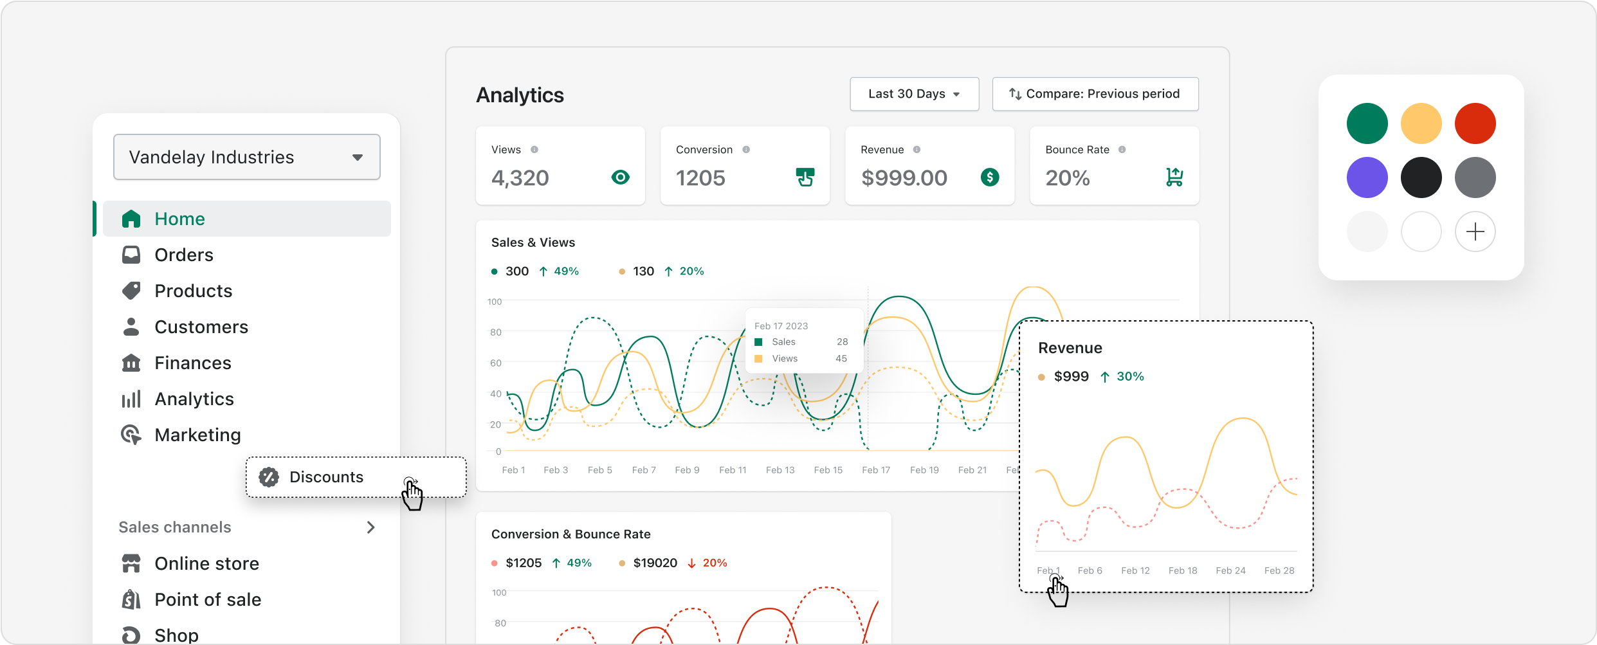Viewport: 1597px width, 645px height.
Task: Click Compare: Previous period button
Action: (x=1095, y=94)
